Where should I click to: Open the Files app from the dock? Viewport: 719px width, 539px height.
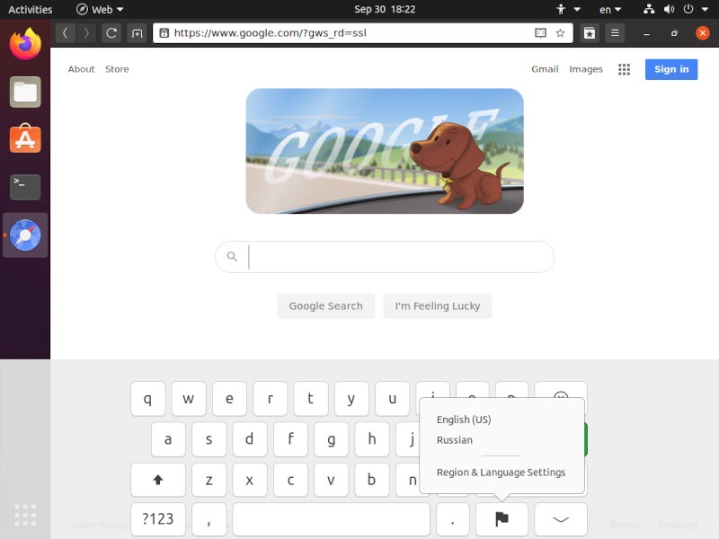coord(24,92)
